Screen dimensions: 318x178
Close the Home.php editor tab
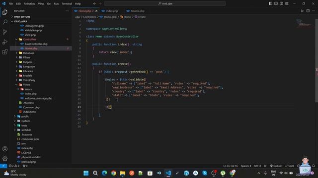(x=96, y=11)
